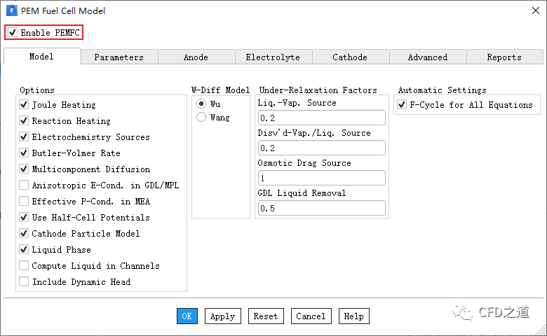
Task: Click the Liq.-Vap. Source input field
Action: coord(321,118)
